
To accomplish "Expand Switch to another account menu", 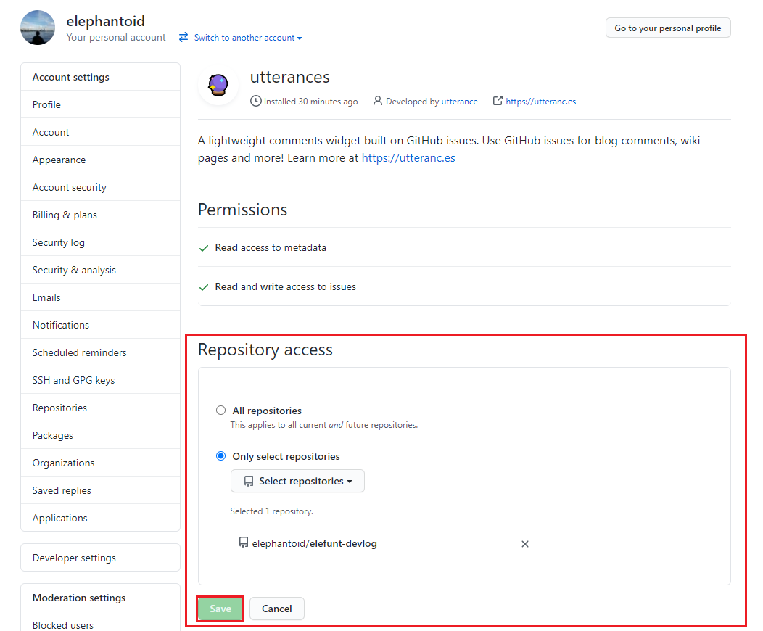I will pyautogui.click(x=248, y=38).
